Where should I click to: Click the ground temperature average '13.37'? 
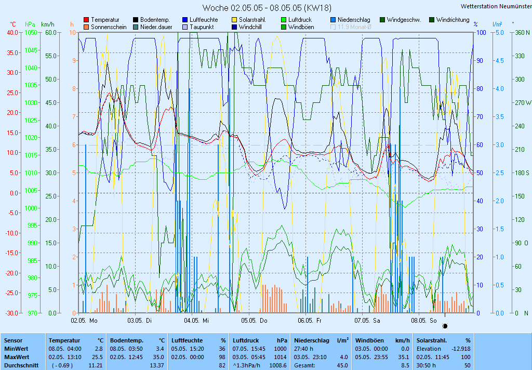click(x=157, y=366)
